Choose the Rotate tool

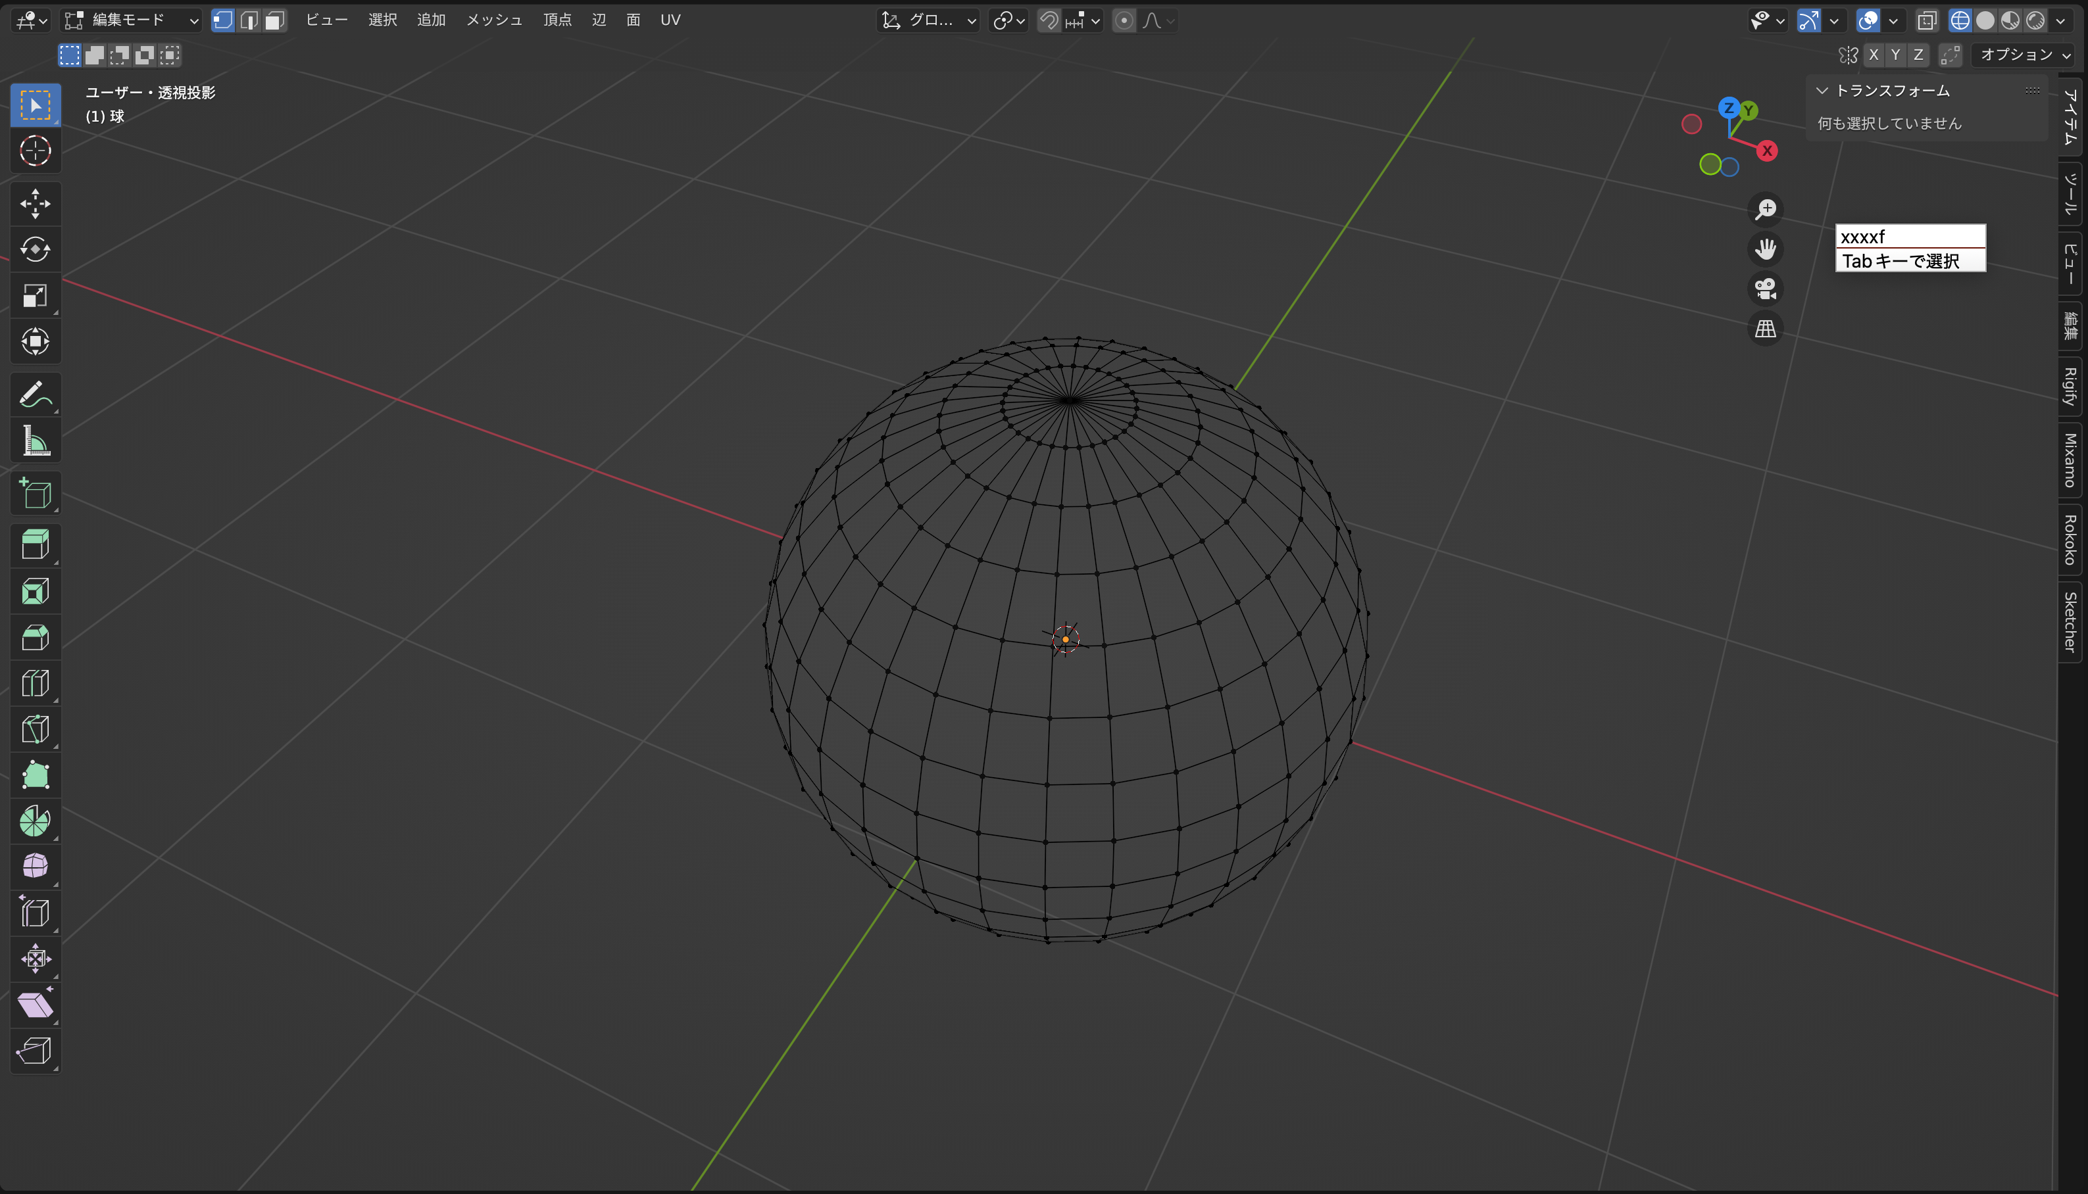[36, 249]
